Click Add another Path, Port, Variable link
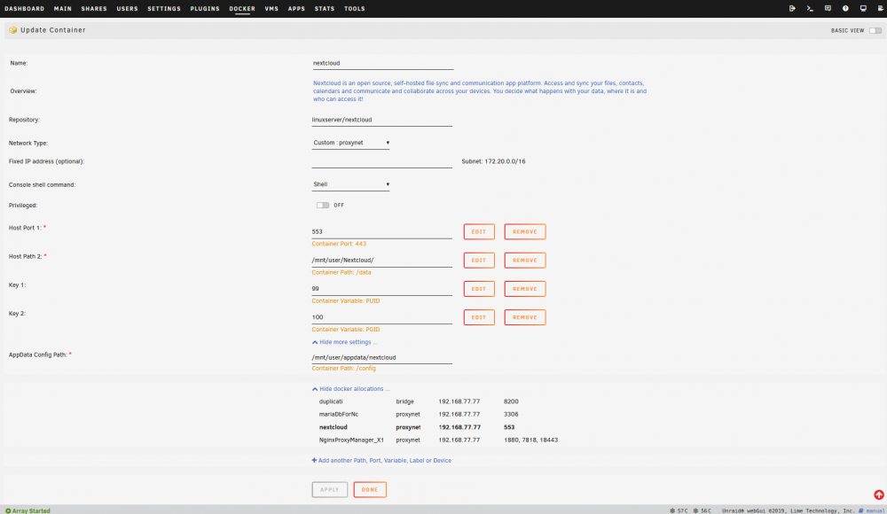 381,460
